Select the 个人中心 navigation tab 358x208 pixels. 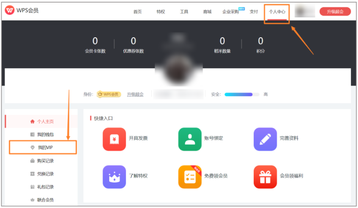click(277, 11)
